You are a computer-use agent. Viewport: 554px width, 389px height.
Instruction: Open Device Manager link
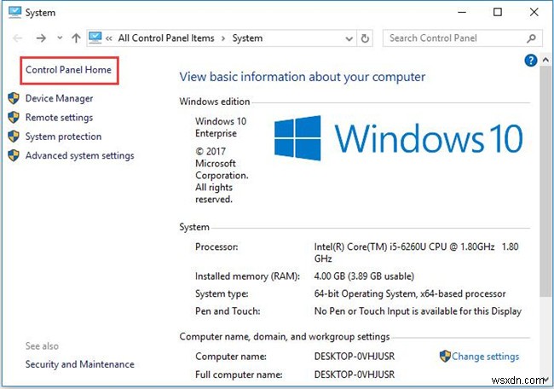click(x=59, y=98)
